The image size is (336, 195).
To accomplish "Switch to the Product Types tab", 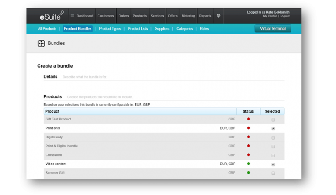I will pos(110,29).
